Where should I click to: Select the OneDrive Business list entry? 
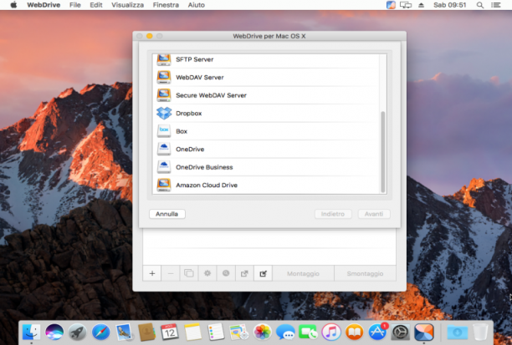click(x=266, y=167)
